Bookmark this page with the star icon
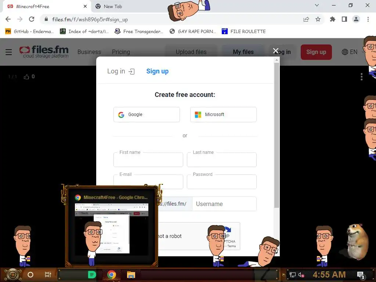 click(x=318, y=19)
